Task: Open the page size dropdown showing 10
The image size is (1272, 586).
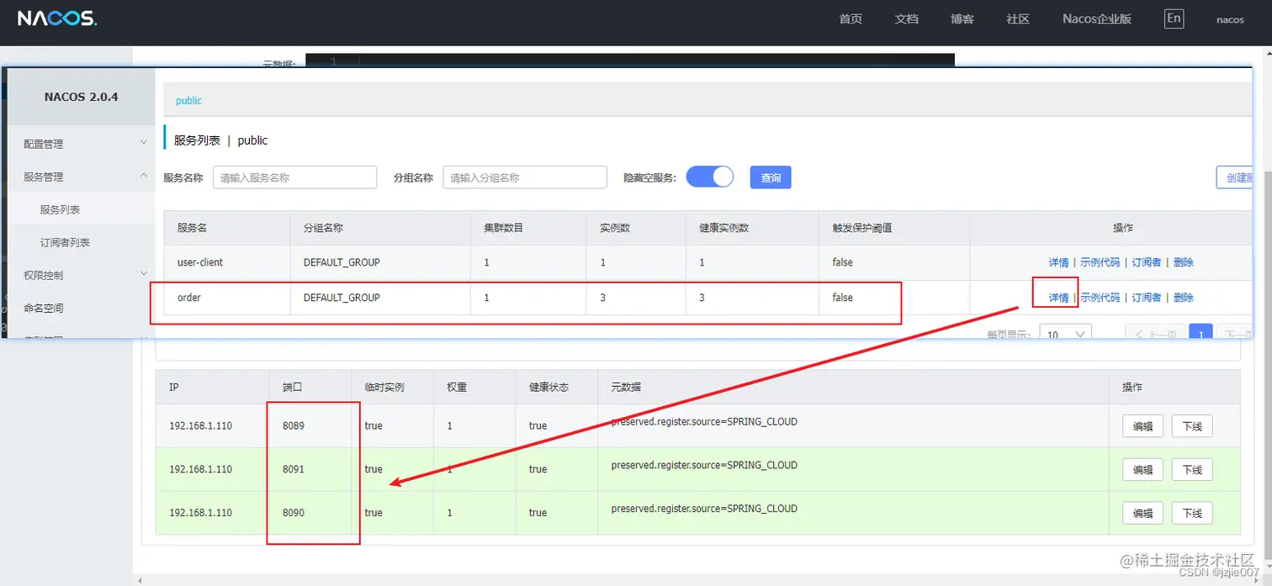Action: [x=1066, y=332]
